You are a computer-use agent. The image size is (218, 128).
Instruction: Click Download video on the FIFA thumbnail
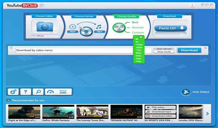(160, 116)
